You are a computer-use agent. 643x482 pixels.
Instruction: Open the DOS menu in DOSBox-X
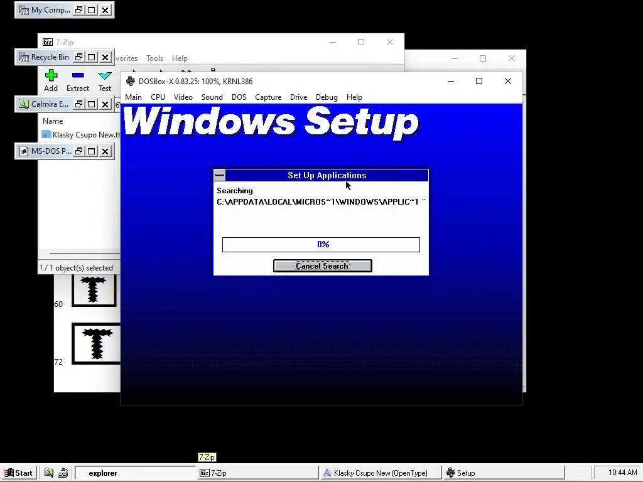[x=239, y=97]
